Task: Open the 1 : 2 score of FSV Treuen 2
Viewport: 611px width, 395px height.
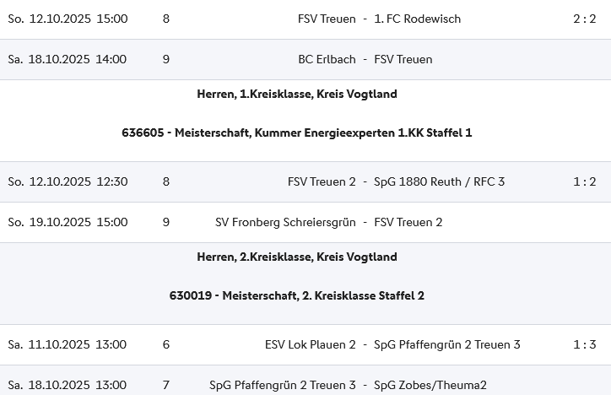Action: coord(585,181)
